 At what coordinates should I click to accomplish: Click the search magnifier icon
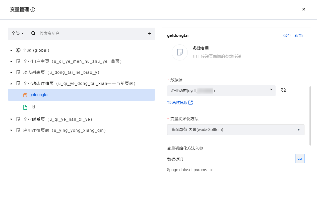33,33
